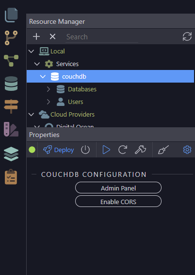Open the CouchDB Admin Panel
Screen dimensions: 195x275
(118, 188)
